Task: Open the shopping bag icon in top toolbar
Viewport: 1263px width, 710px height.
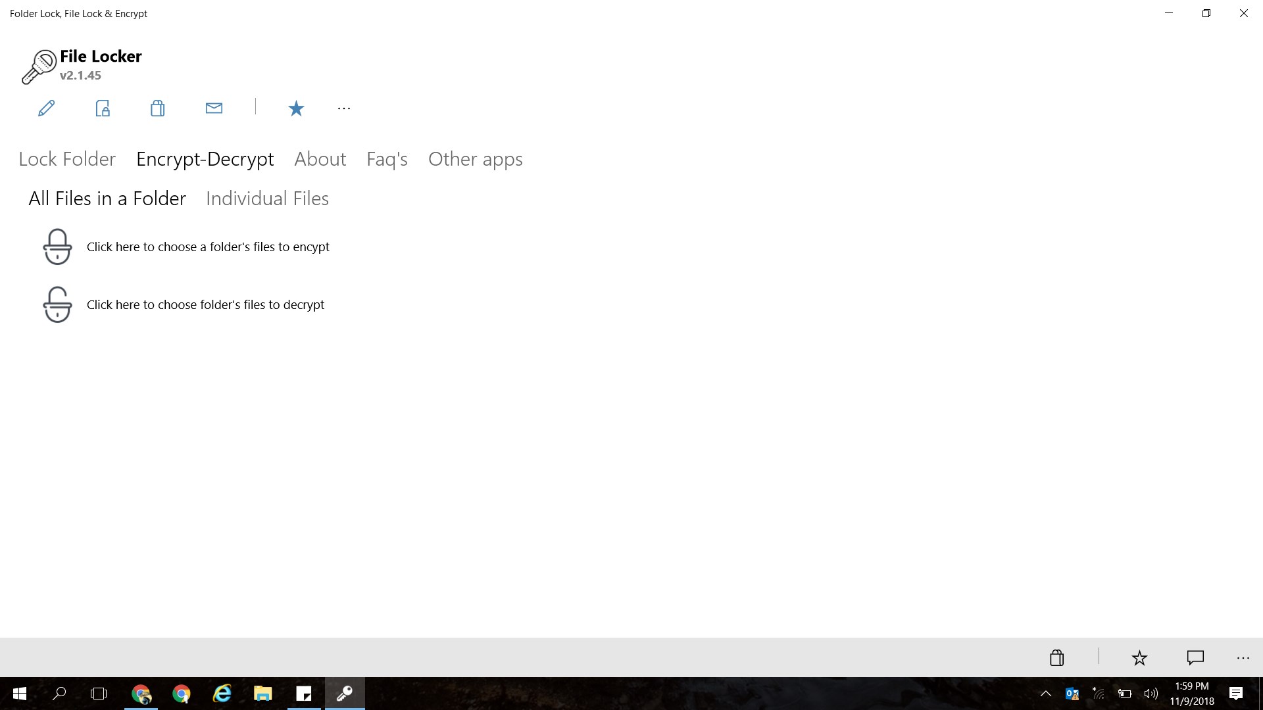Action: pyautogui.click(x=157, y=108)
